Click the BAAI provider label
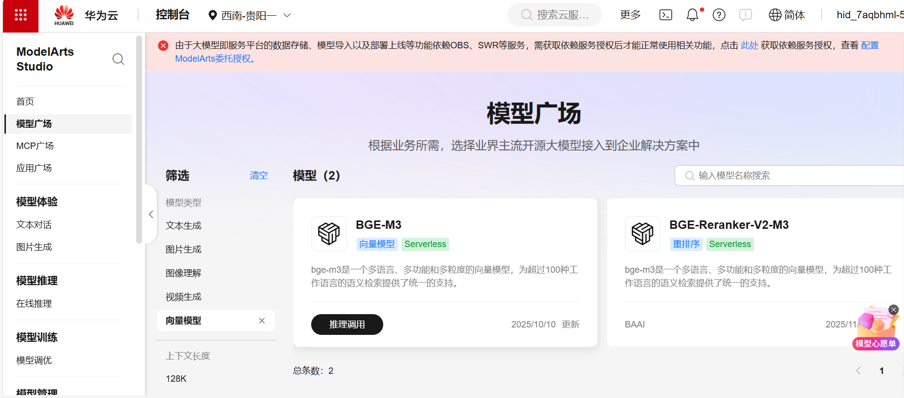Viewport: 904px width, 398px height. (635, 325)
